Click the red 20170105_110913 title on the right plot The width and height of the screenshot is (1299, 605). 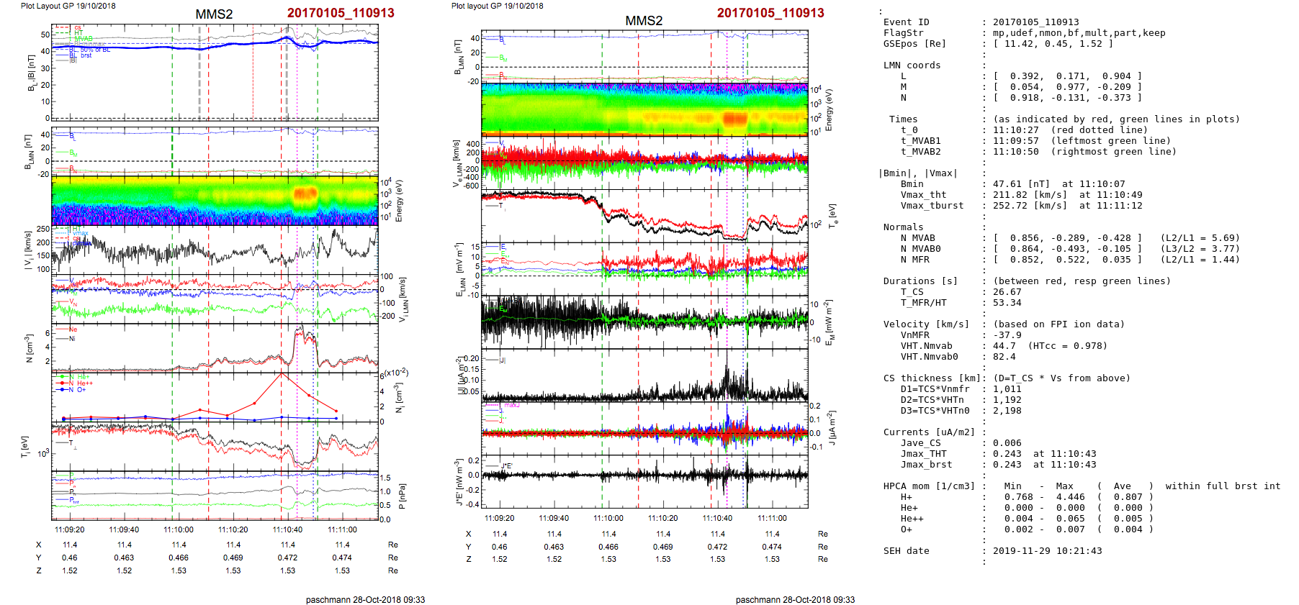[x=770, y=13]
